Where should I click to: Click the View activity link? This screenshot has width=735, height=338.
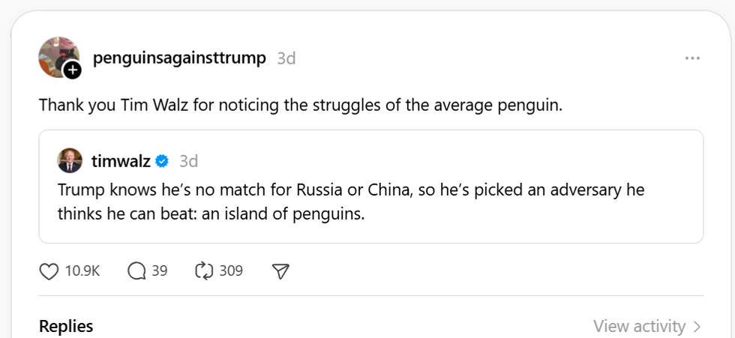coord(639,327)
